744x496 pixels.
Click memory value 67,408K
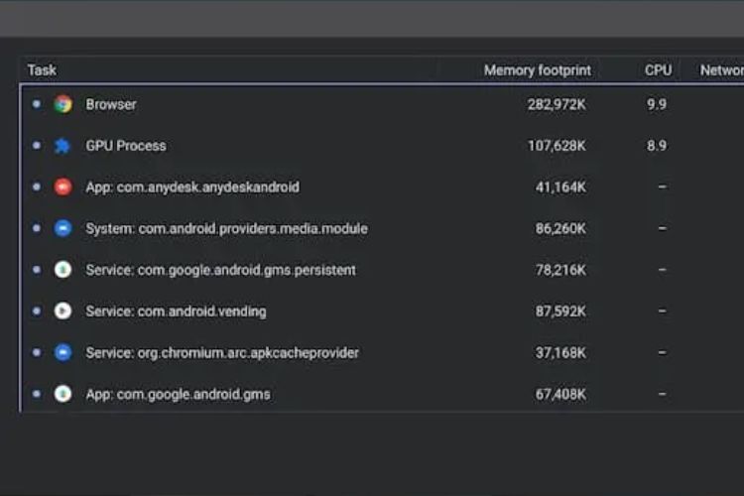click(x=560, y=394)
